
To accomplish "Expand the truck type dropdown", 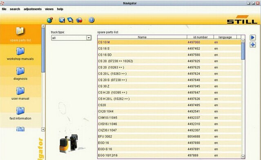I will pos(89,38).
